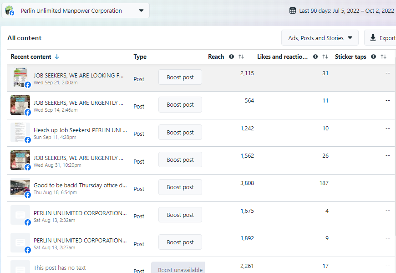Sort by the Sticker taps arrows

coord(383,57)
